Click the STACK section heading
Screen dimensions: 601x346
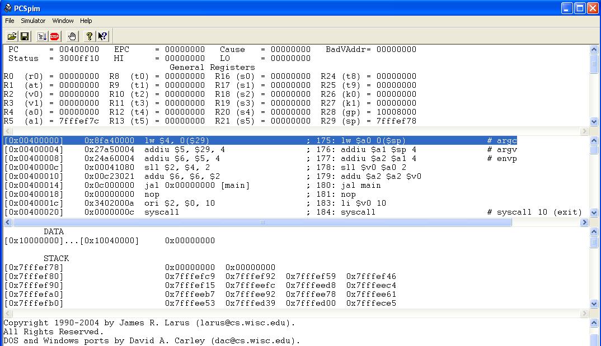[56, 258]
